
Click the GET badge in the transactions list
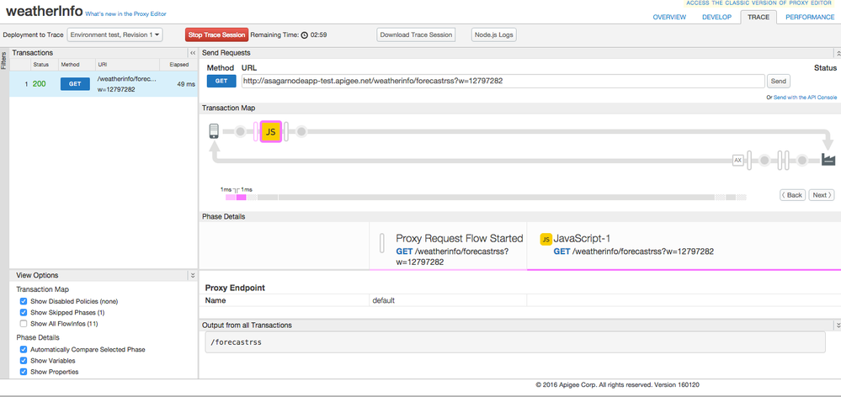(x=75, y=84)
